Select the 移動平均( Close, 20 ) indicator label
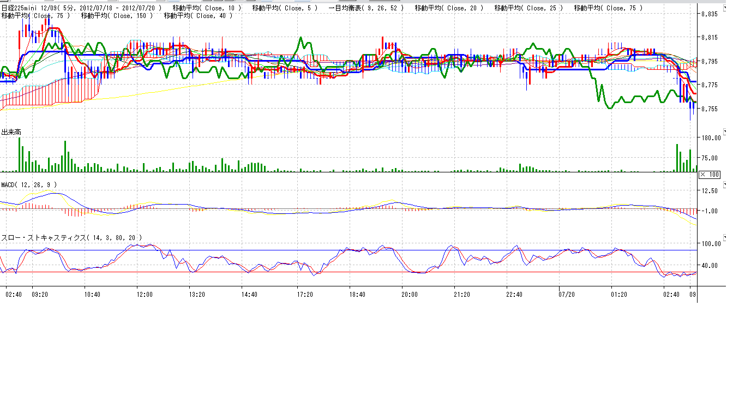 [448, 8]
